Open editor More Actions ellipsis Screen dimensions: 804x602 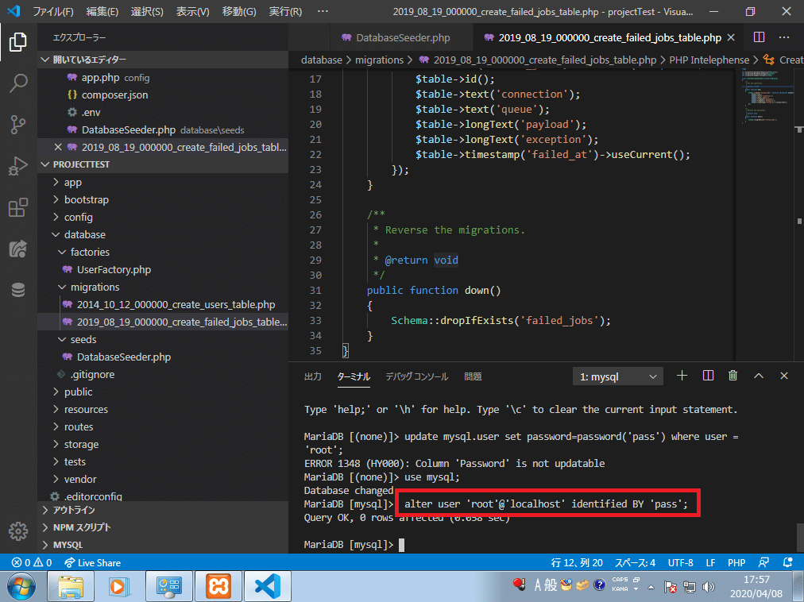coord(784,37)
